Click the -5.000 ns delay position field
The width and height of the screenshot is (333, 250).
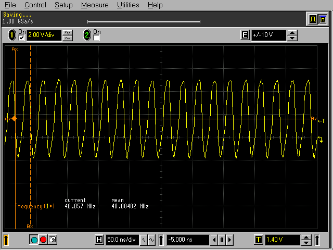[x=188, y=240]
